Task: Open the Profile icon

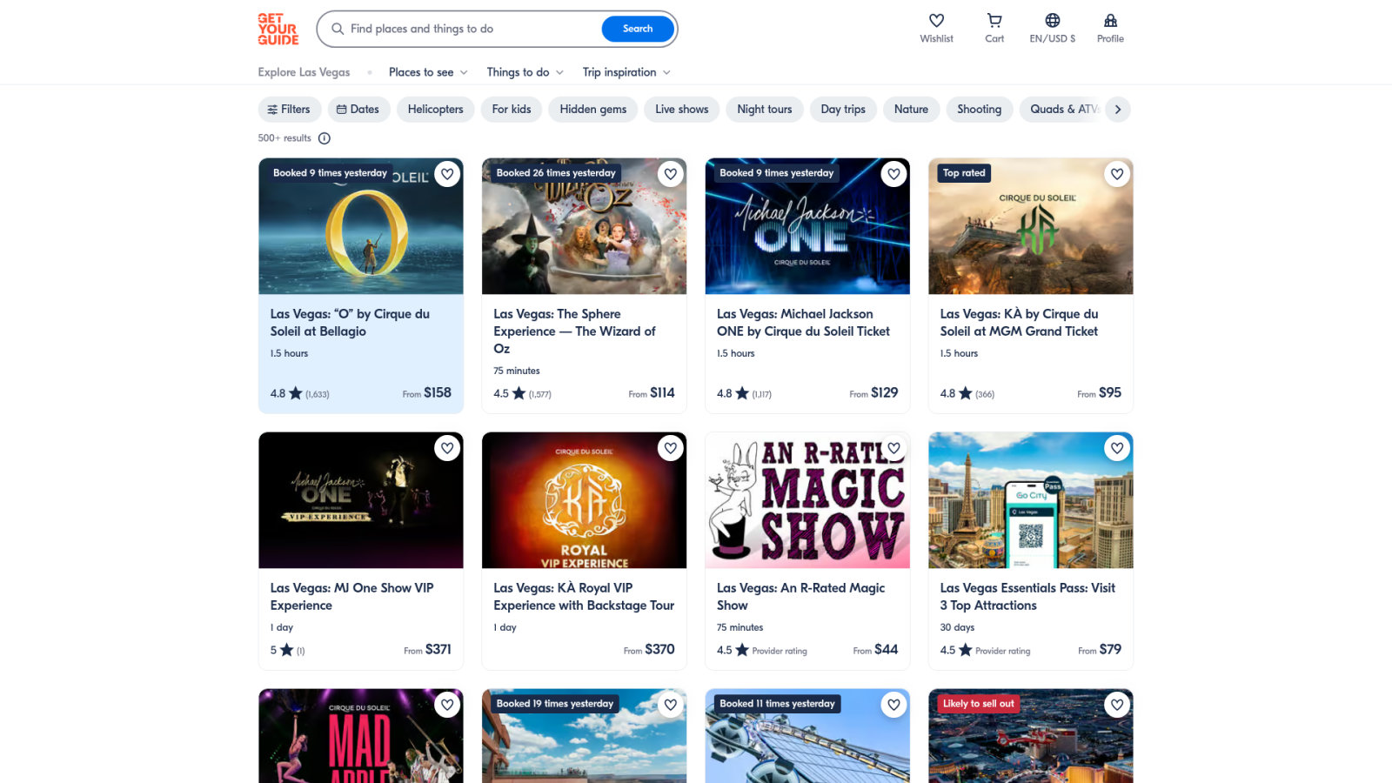Action: click(1110, 21)
